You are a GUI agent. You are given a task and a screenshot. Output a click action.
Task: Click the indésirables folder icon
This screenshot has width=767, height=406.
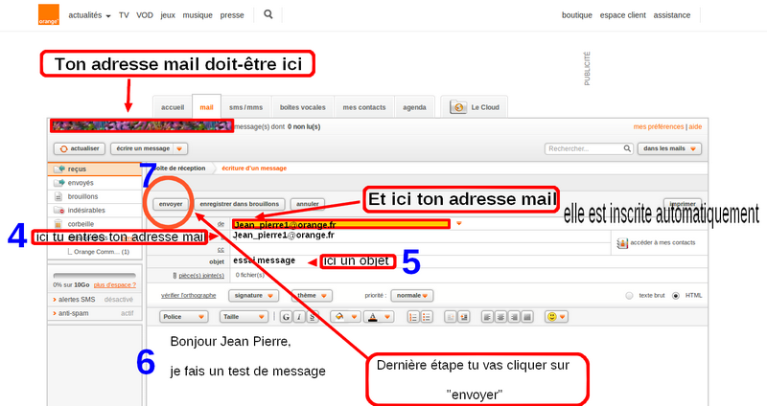pyautogui.click(x=58, y=210)
